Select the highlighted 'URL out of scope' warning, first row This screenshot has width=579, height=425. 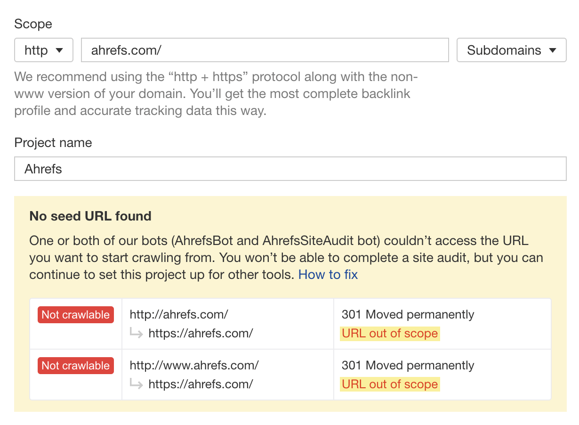coord(390,333)
